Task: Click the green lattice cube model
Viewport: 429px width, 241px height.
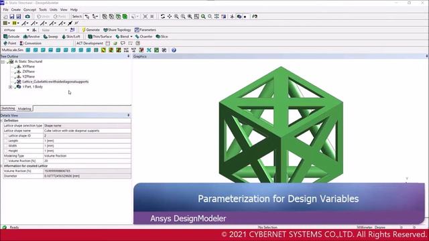Action: pyautogui.click(x=281, y=125)
